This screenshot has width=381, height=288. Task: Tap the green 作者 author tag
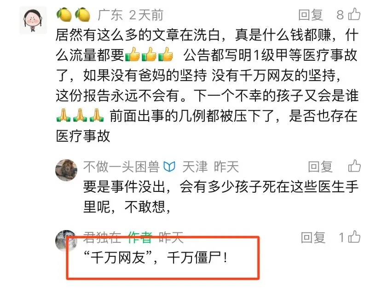pos(140,237)
